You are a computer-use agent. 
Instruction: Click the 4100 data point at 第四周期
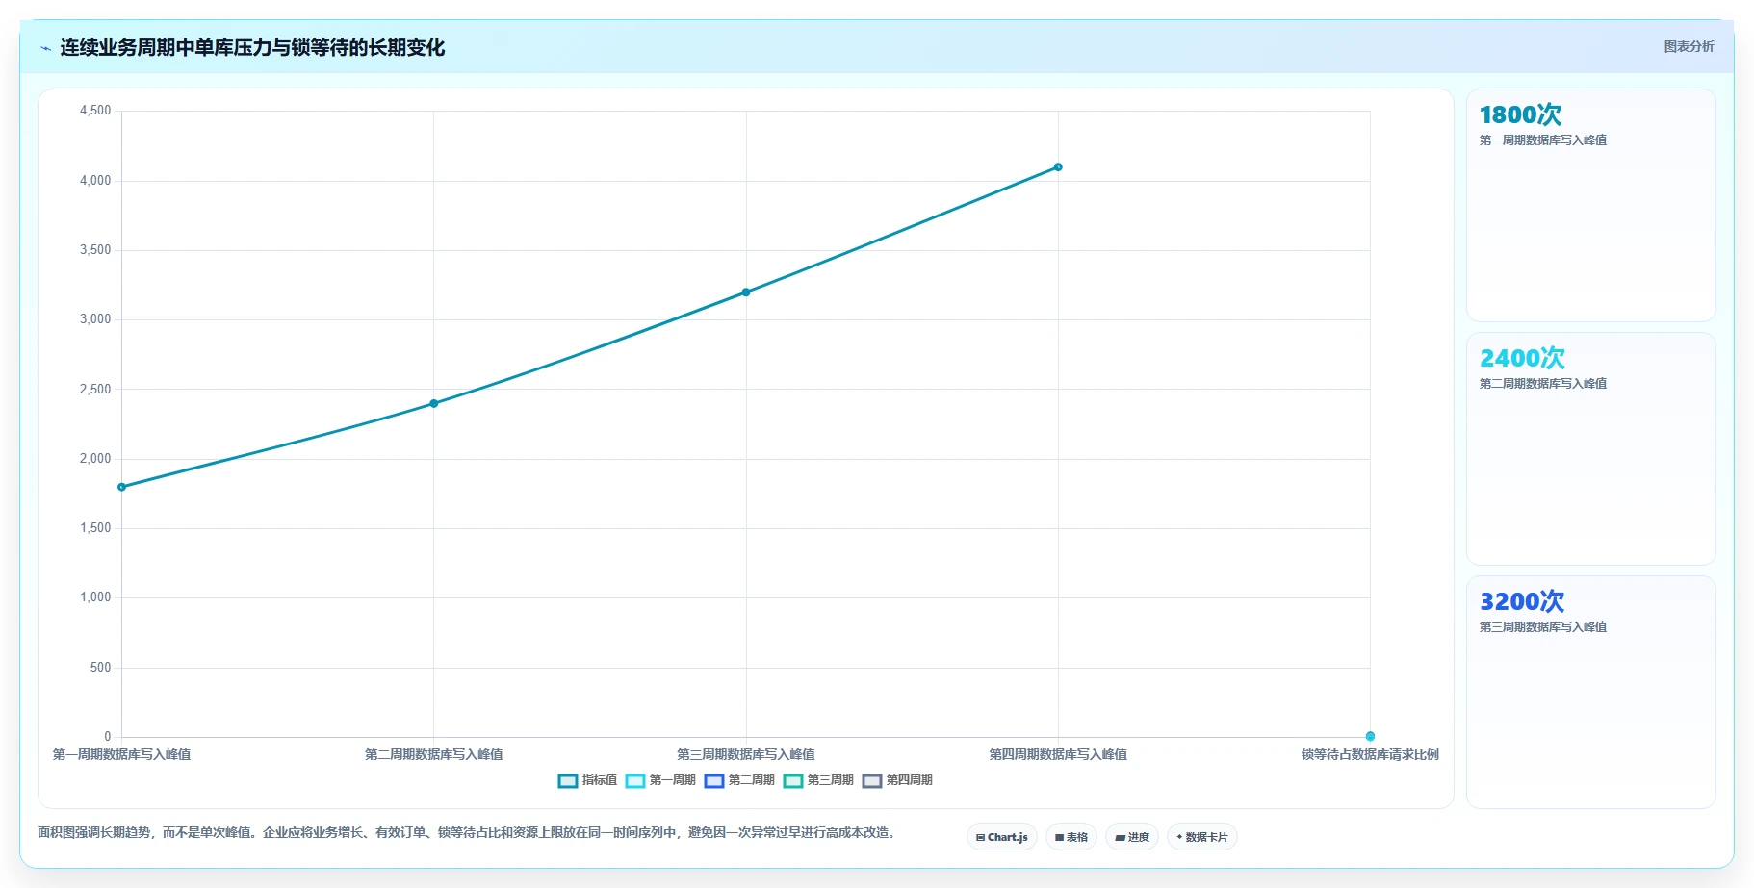[1058, 167]
